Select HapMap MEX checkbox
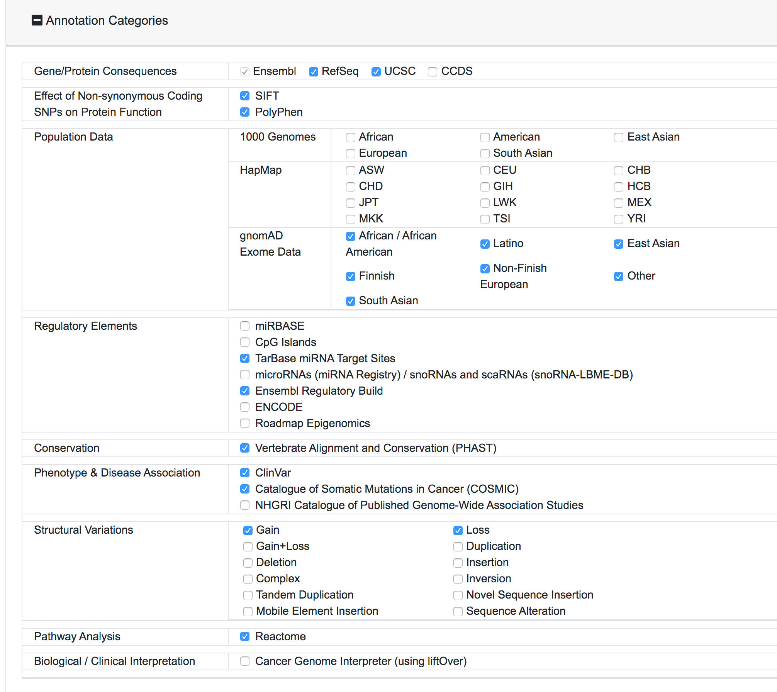Viewport: 777px width, 692px height. 619,203
